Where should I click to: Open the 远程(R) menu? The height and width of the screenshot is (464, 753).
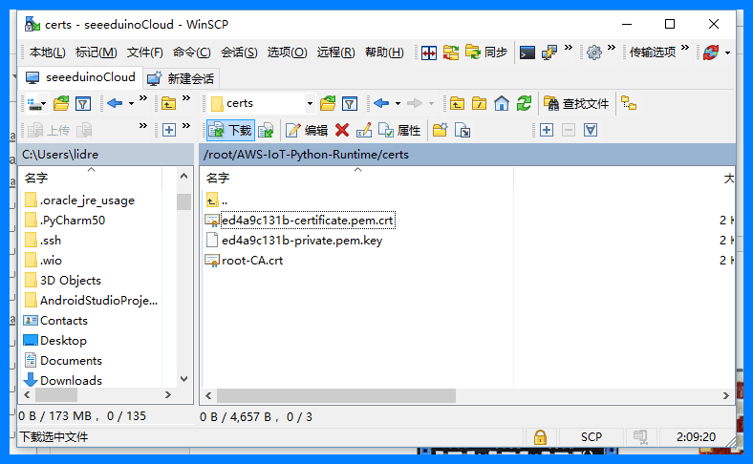tap(335, 53)
